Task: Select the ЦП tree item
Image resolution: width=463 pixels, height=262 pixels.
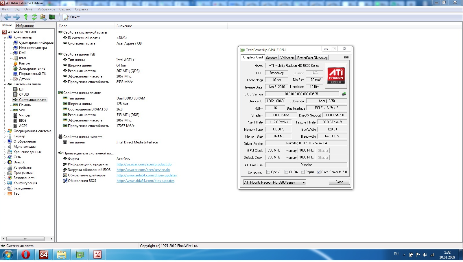Action: click(x=22, y=89)
